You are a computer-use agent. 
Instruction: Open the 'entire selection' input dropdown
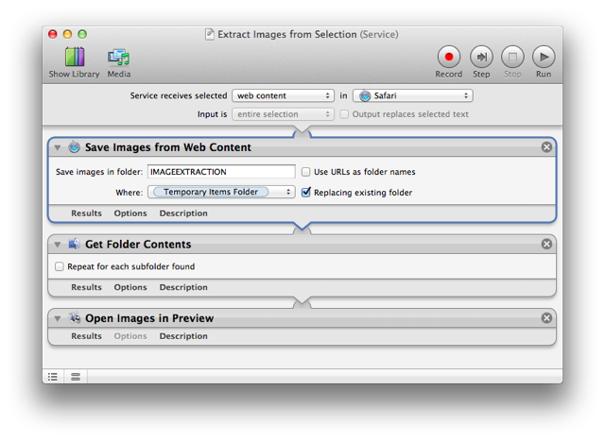pos(283,114)
